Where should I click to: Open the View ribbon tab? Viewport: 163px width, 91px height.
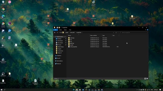pyautogui.click(x=70, y=30)
